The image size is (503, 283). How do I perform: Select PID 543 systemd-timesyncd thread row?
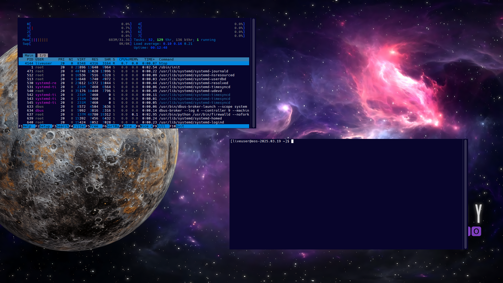click(134, 99)
